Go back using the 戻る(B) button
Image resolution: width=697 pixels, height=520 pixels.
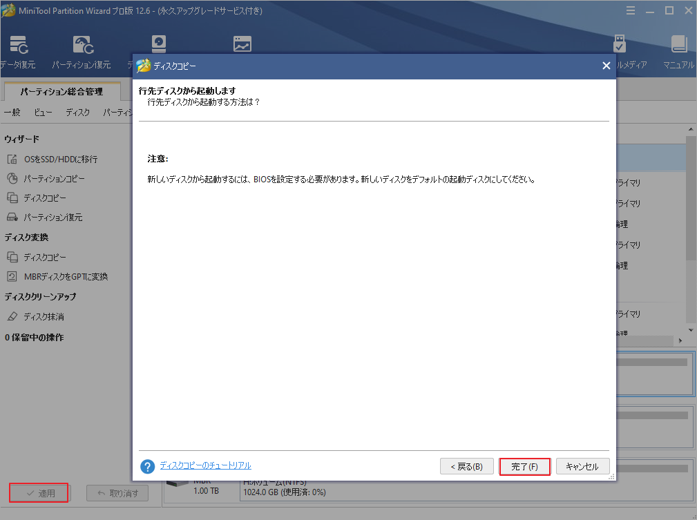pyautogui.click(x=466, y=466)
